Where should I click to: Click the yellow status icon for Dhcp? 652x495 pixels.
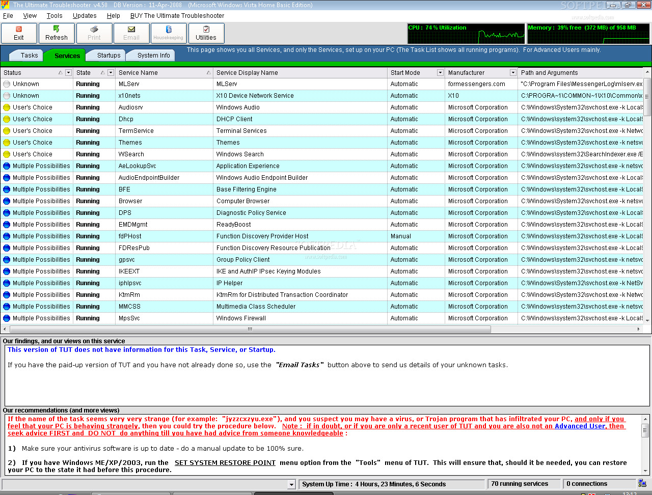pyautogui.click(x=7, y=119)
